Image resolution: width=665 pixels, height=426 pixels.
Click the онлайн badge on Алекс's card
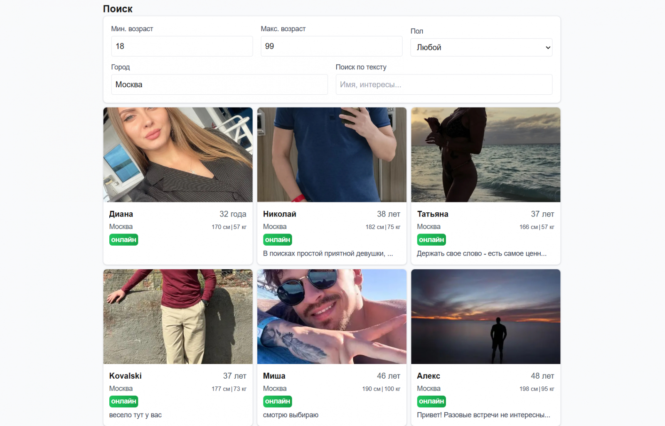[431, 401]
